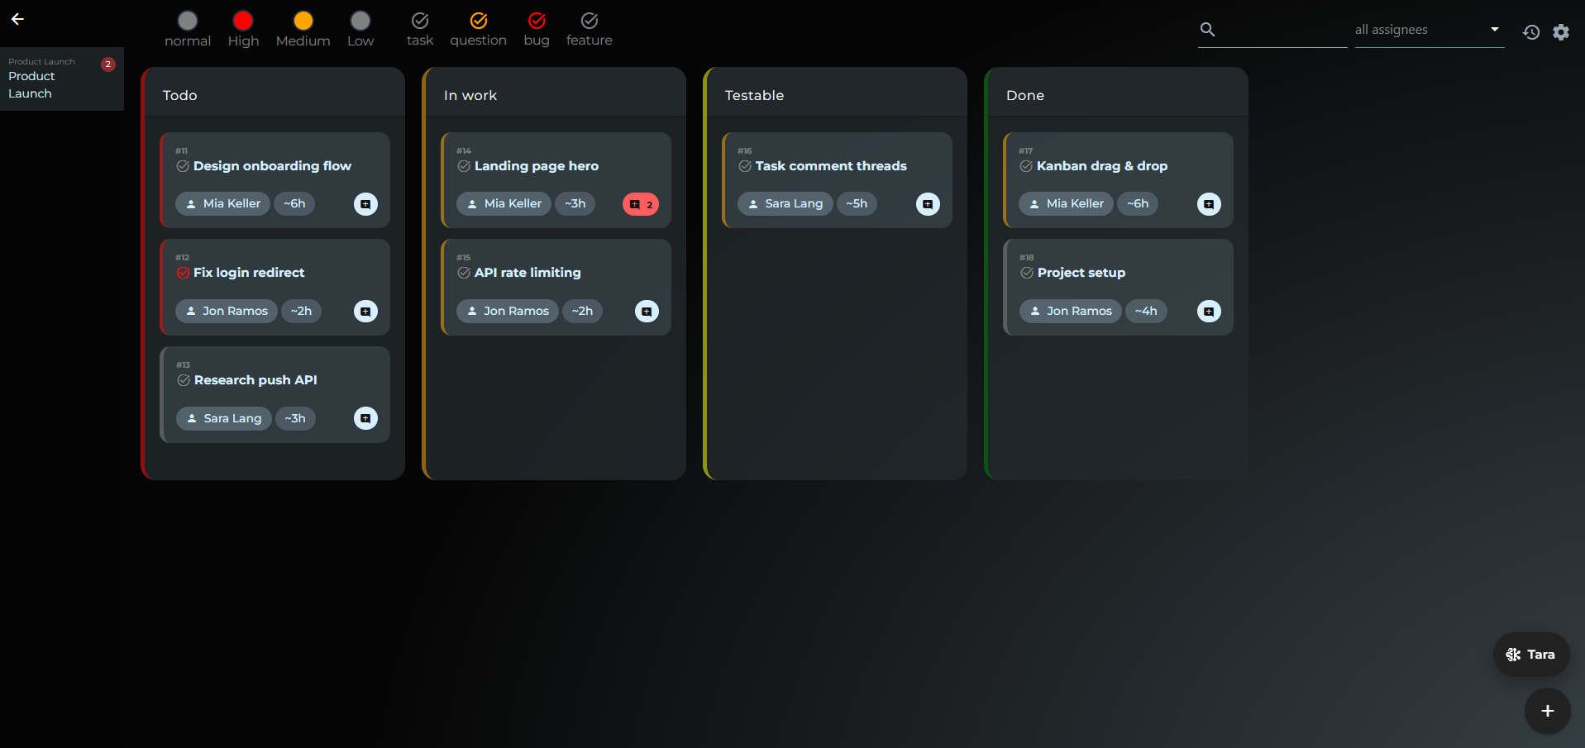Toggle the feature type filter
Image resolution: width=1585 pixels, height=748 pixels.
(590, 29)
